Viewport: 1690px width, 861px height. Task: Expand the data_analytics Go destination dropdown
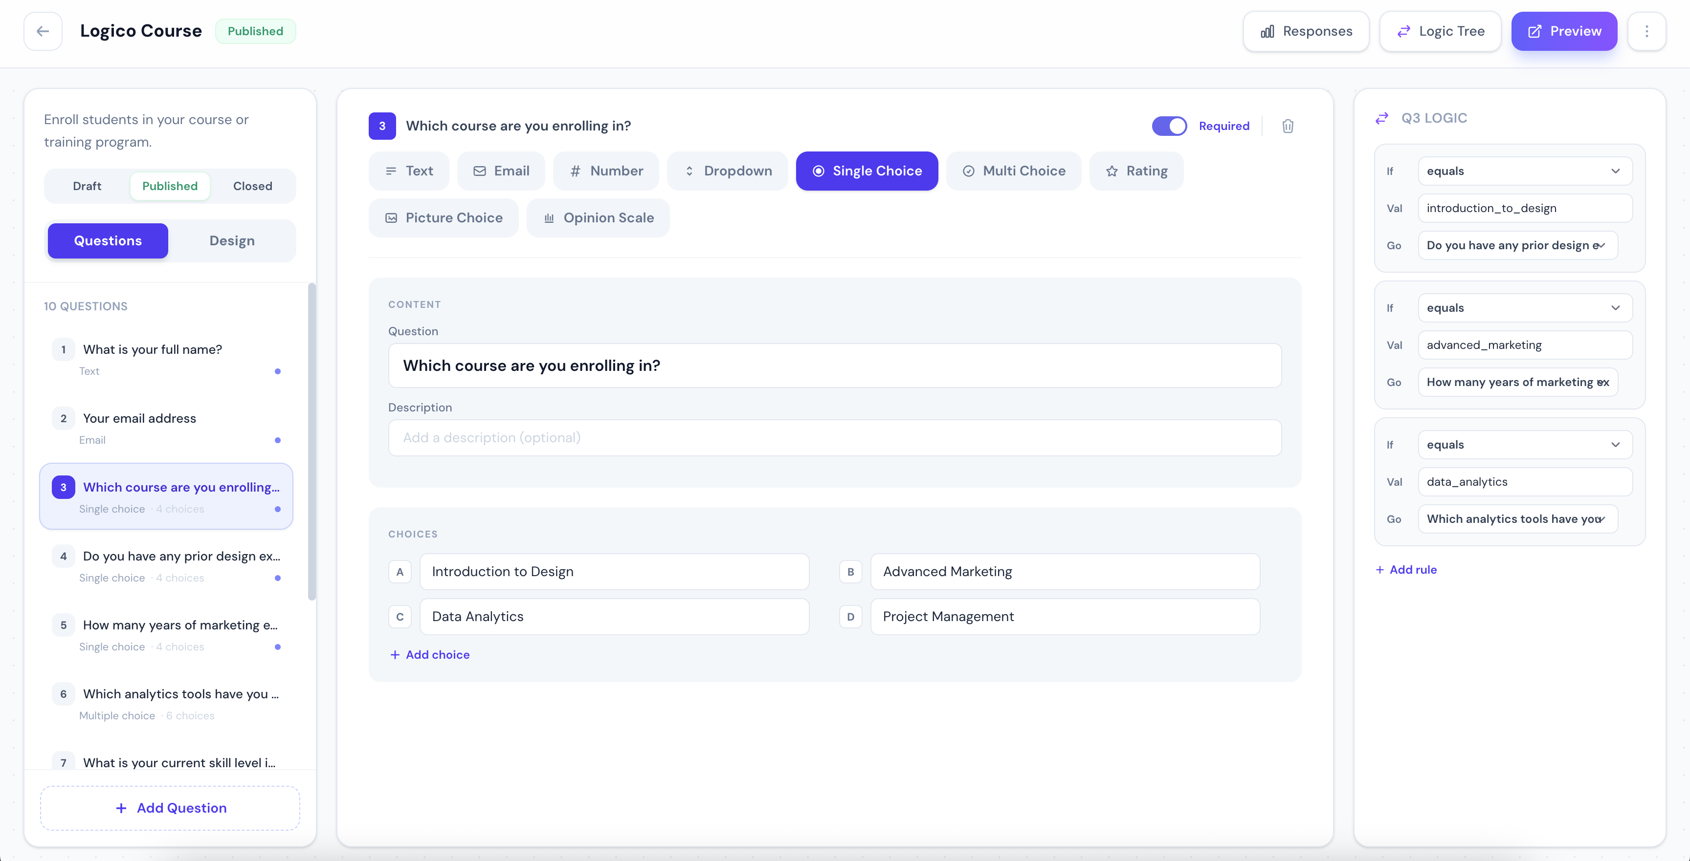tap(1517, 518)
